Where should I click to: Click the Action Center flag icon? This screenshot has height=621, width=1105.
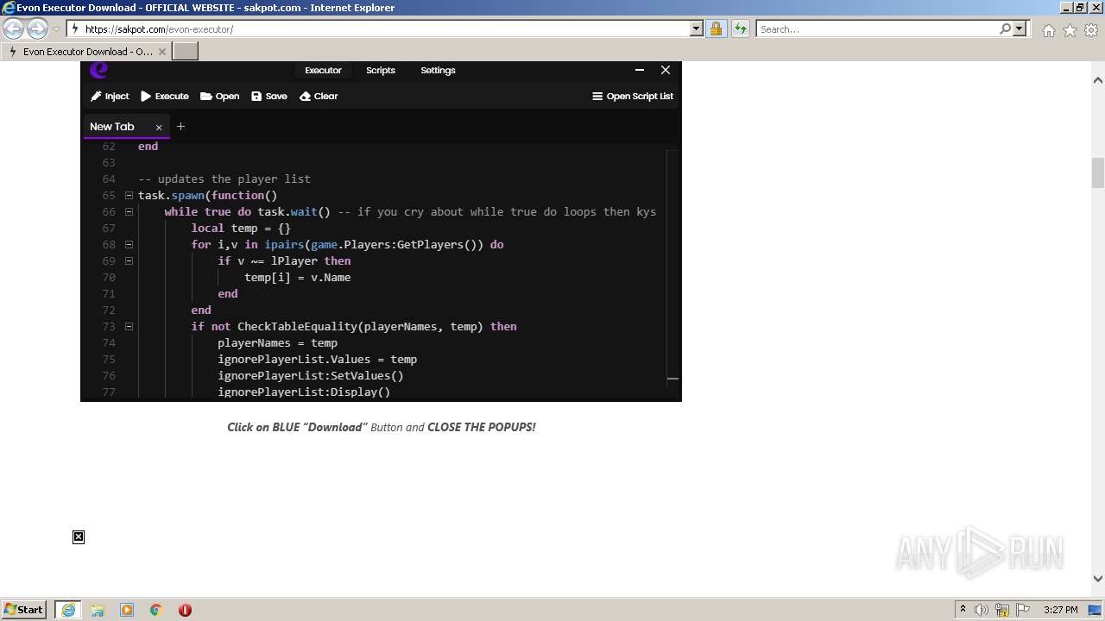coord(1023,610)
